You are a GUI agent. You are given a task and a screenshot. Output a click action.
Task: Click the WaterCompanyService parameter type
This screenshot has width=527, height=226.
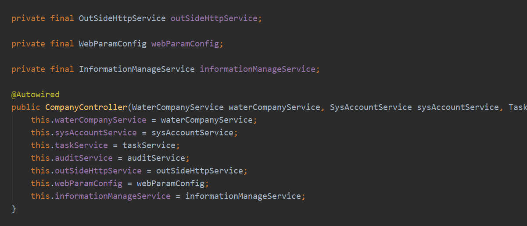(177, 107)
